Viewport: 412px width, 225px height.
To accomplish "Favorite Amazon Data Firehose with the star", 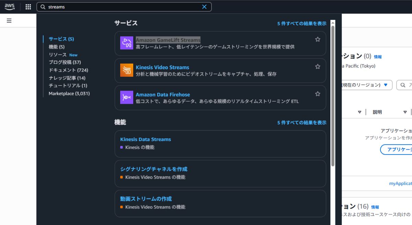I will pos(318,93).
